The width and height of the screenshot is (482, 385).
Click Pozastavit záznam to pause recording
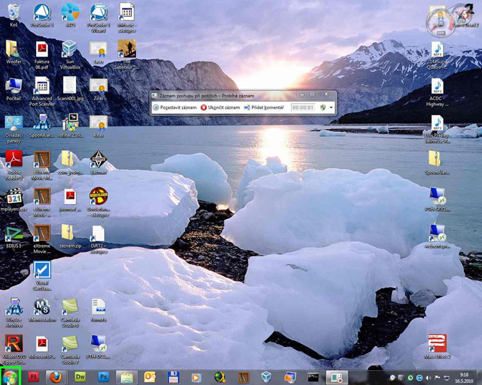pos(175,108)
